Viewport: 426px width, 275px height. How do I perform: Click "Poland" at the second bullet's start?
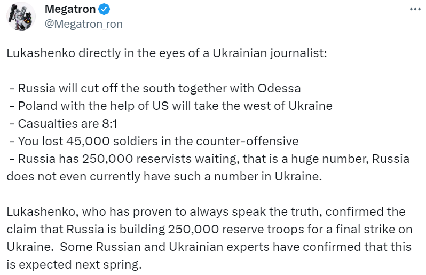[34, 106]
